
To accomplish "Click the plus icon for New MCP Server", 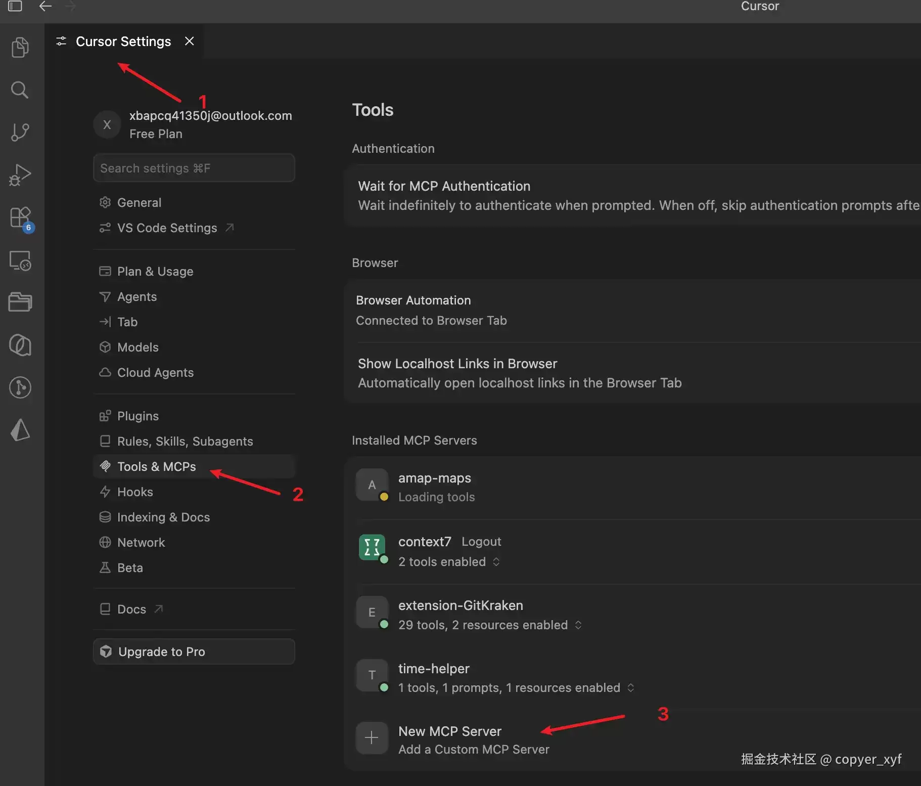I will pyautogui.click(x=372, y=737).
